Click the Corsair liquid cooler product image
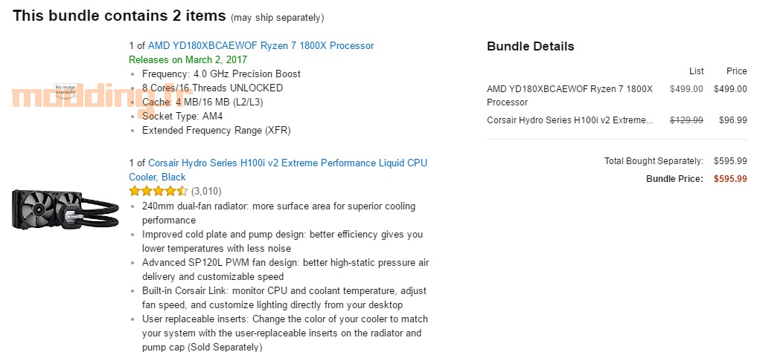Screen dimensions: 760x352 pyautogui.click(x=65, y=209)
